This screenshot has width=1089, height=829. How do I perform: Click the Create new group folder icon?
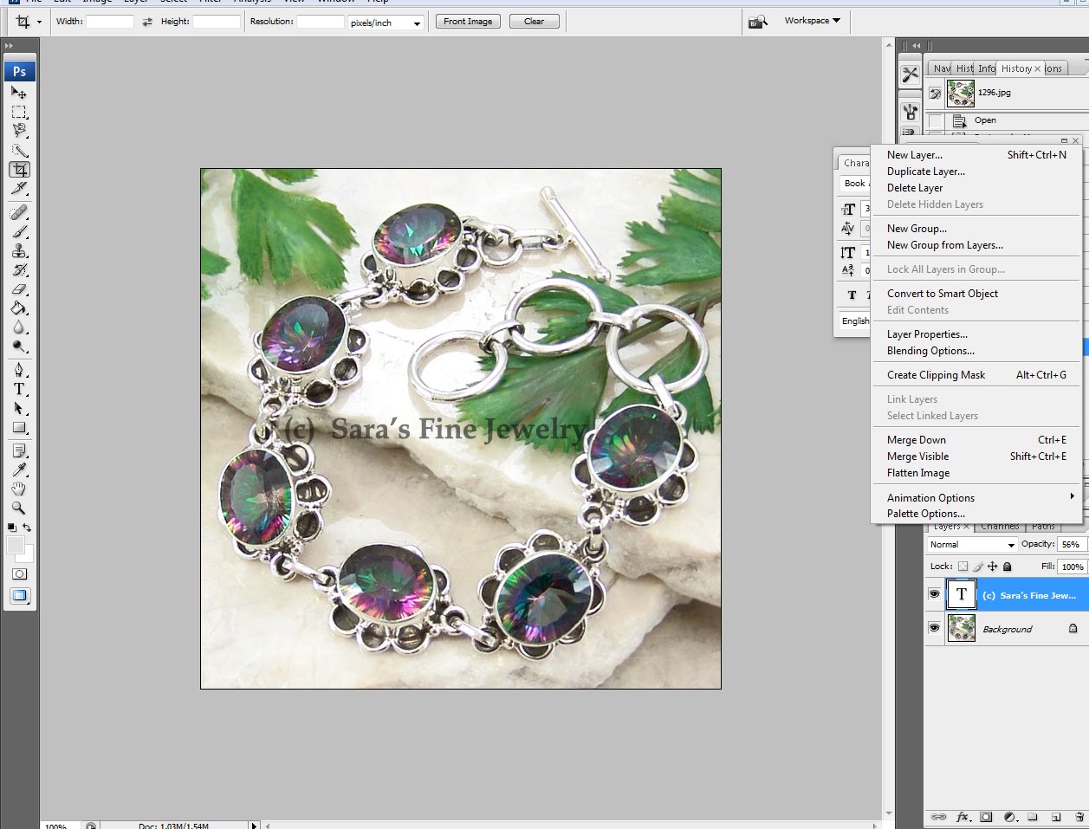[x=1033, y=817]
